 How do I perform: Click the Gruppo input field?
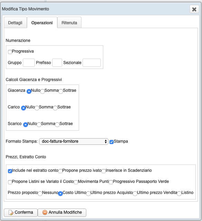point(29,63)
